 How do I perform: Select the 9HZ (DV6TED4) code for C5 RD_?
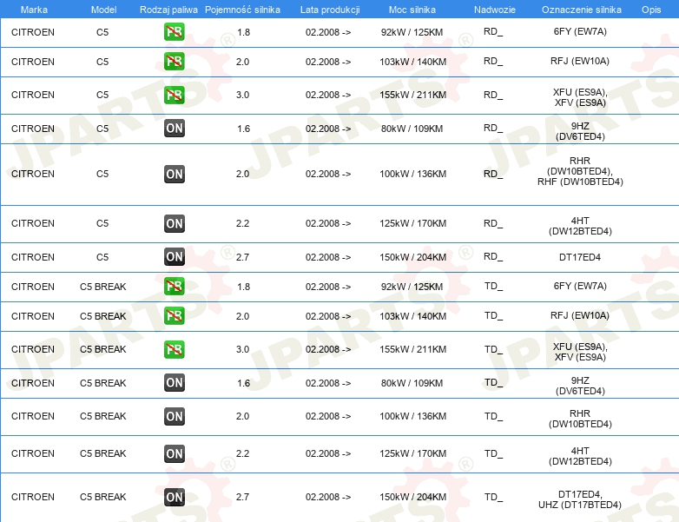click(x=580, y=131)
